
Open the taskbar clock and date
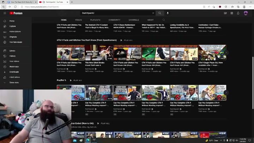click(x=243, y=140)
